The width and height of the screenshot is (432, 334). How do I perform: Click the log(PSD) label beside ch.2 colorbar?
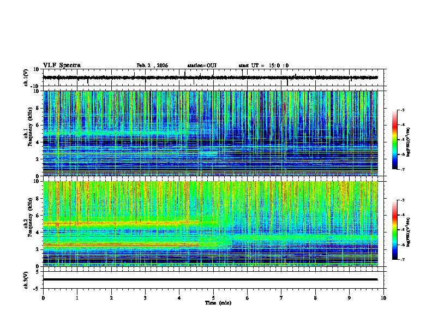(409, 232)
